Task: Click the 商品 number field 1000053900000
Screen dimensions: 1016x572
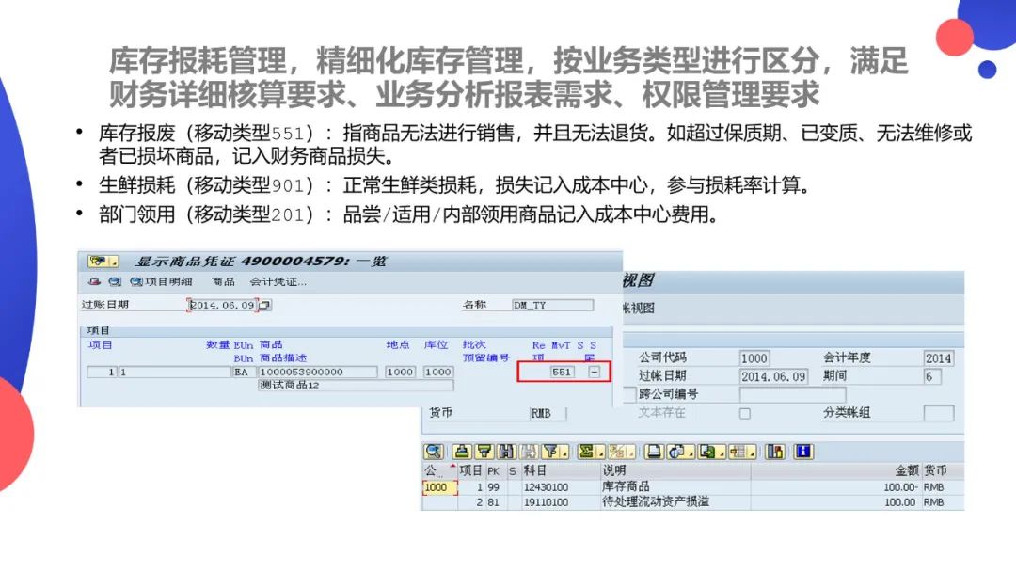Action: [x=318, y=372]
